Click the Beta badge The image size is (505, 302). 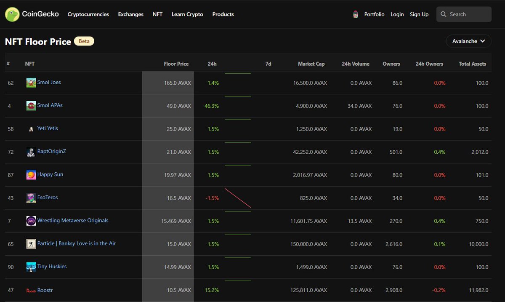click(x=84, y=41)
